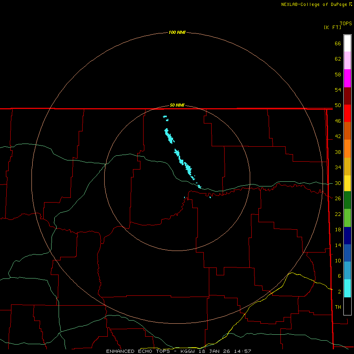Click the 54 legend value

tap(338, 90)
